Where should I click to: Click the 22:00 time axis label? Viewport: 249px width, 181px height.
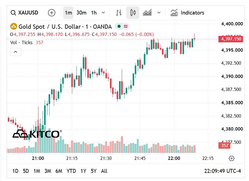coord(174,158)
